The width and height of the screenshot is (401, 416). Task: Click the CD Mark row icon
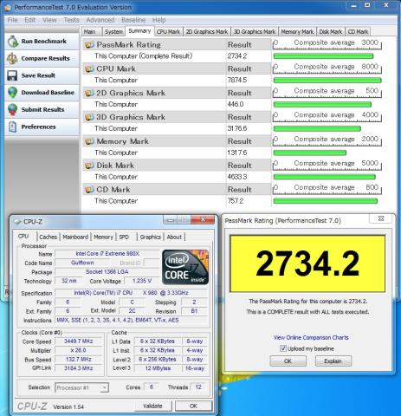pos(89,190)
